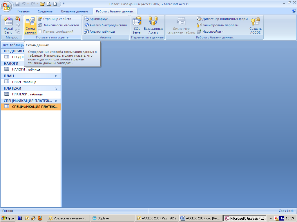The height and width of the screenshot is (222, 297).
Task: Collapse the ПЛАН group in navigation pane
Action: tap(56, 76)
